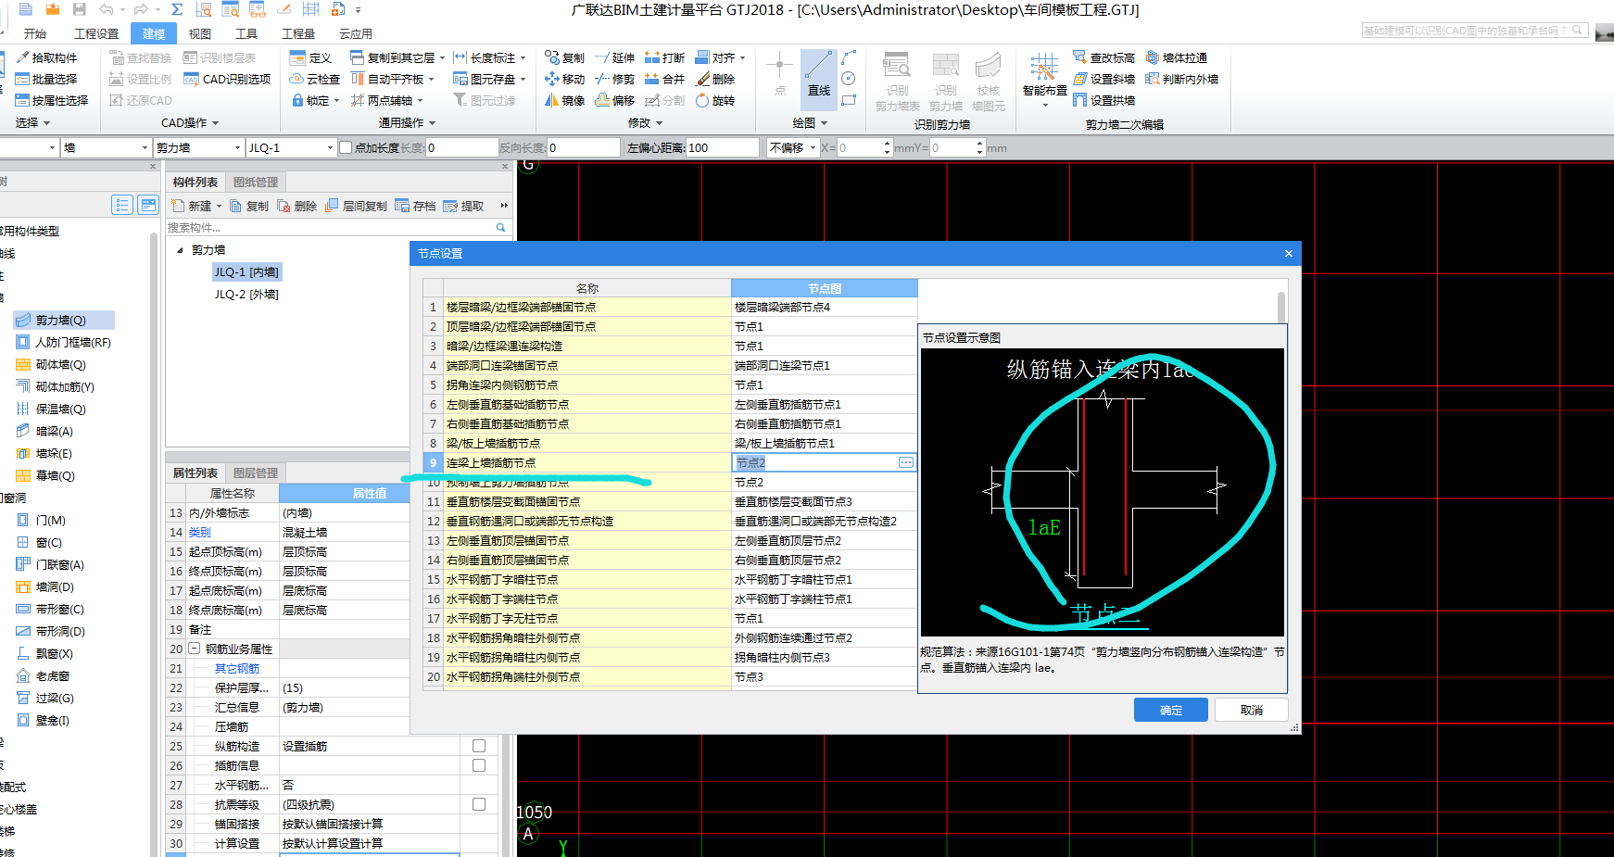Activate the 镜像 mirror tool
The image size is (1614, 857).
click(565, 100)
